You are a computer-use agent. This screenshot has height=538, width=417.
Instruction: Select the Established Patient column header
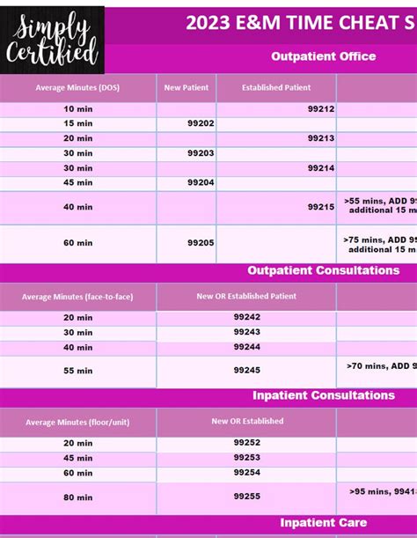tap(276, 88)
